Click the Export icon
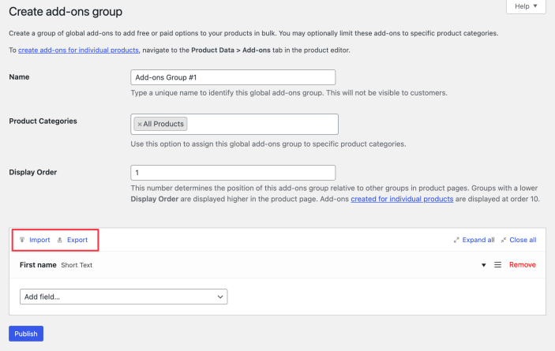 coord(60,240)
